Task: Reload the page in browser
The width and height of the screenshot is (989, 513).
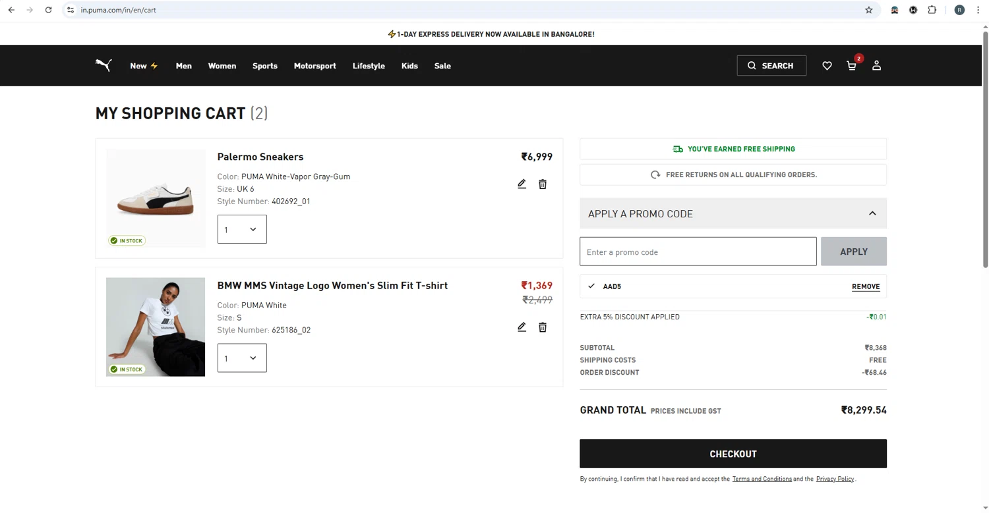Action: point(48,10)
